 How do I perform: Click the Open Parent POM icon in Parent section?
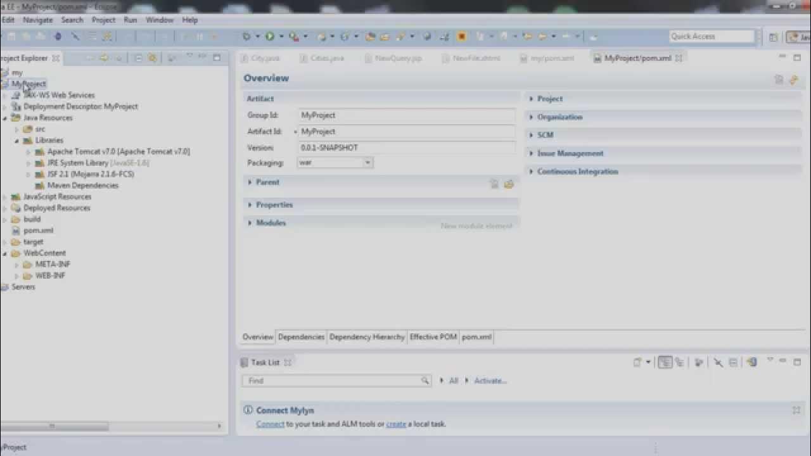[x=509, y=184]
